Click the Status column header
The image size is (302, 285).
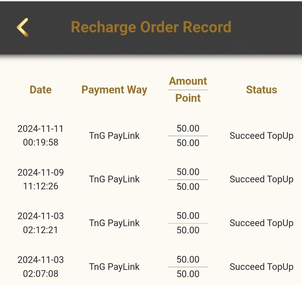point(261,90)
